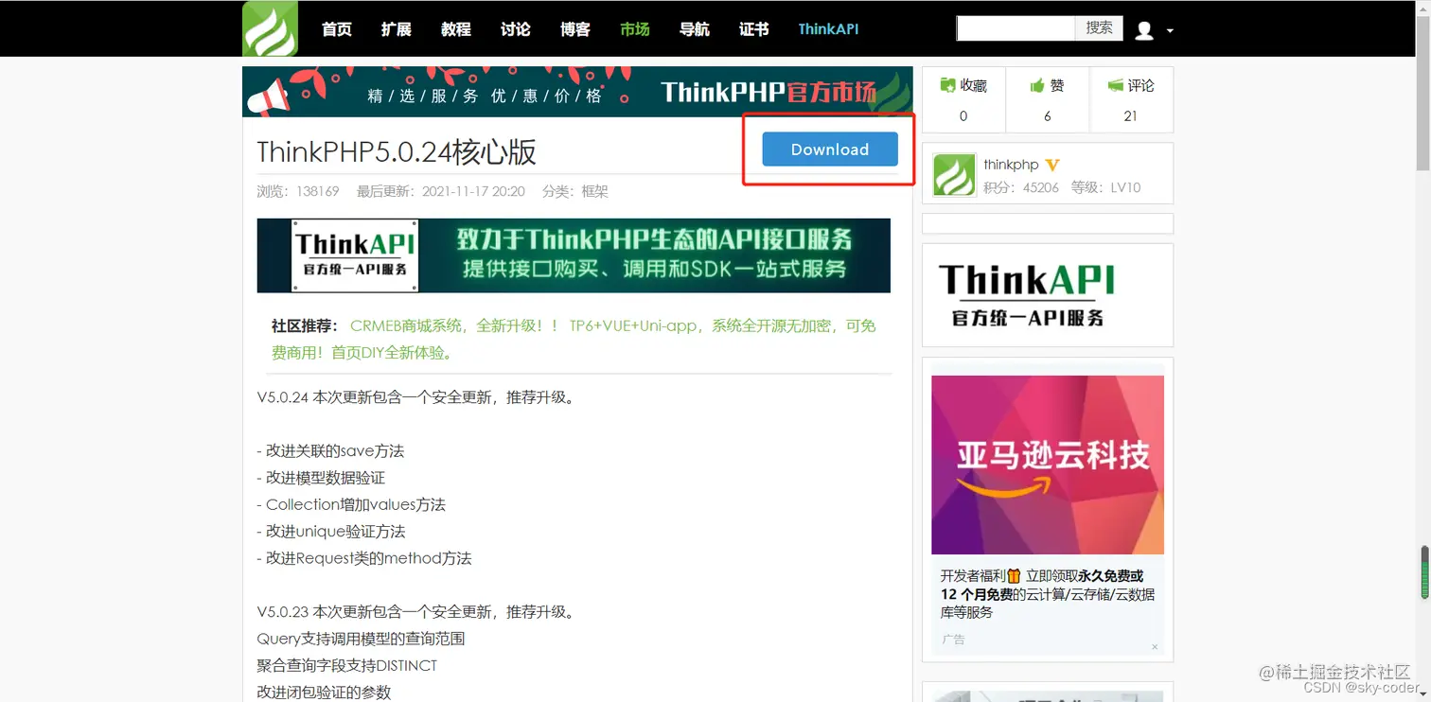Click the orange V badge beside thinkphp
Image resolution: width=1431 pixels, height=702 pixels.
tap(1054, 165)
